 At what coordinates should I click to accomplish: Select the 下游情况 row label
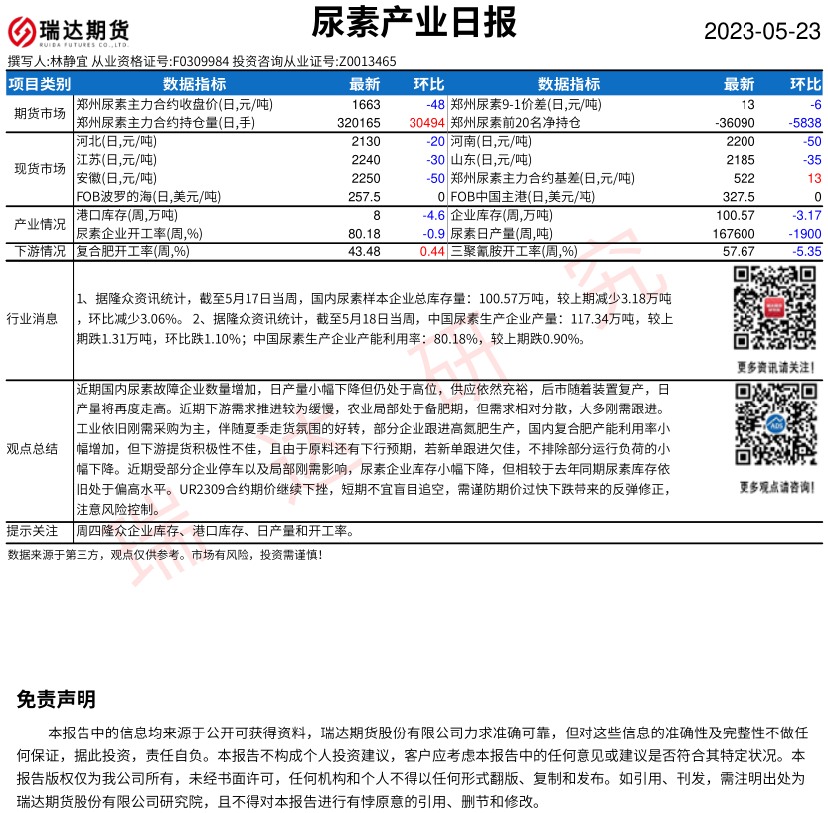click(39, 252)
